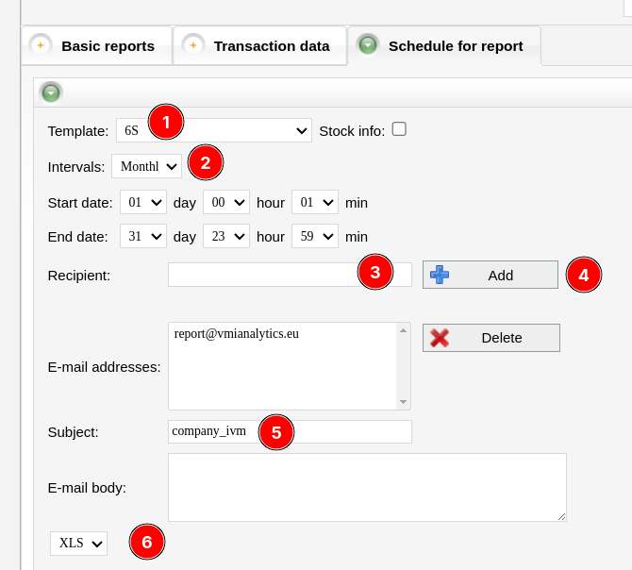
Task: Switch to the Basic reports tab
Action: (107, 45)
